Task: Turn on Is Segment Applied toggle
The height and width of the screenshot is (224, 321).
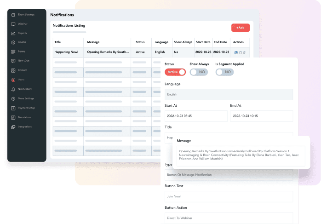Action: pyautogui.click(x=225, y=72)
